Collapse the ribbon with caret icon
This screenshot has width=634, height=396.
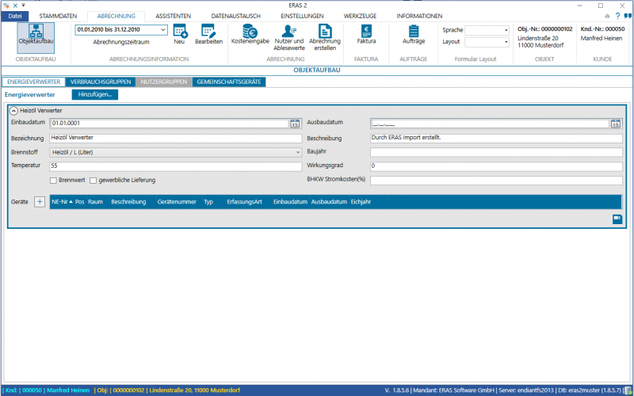(607, 17)
